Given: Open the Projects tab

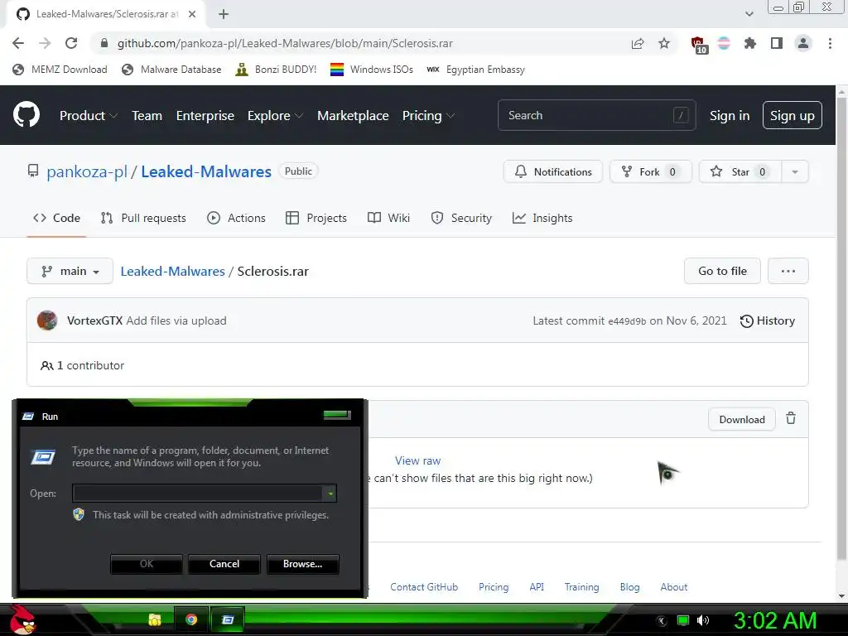Looking at the screenshot, I should [x=316, y=218].
